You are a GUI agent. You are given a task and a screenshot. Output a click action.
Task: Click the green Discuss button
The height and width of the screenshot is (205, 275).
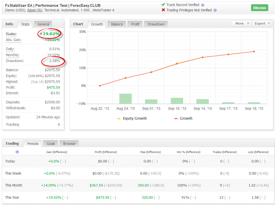click(260, 8)
